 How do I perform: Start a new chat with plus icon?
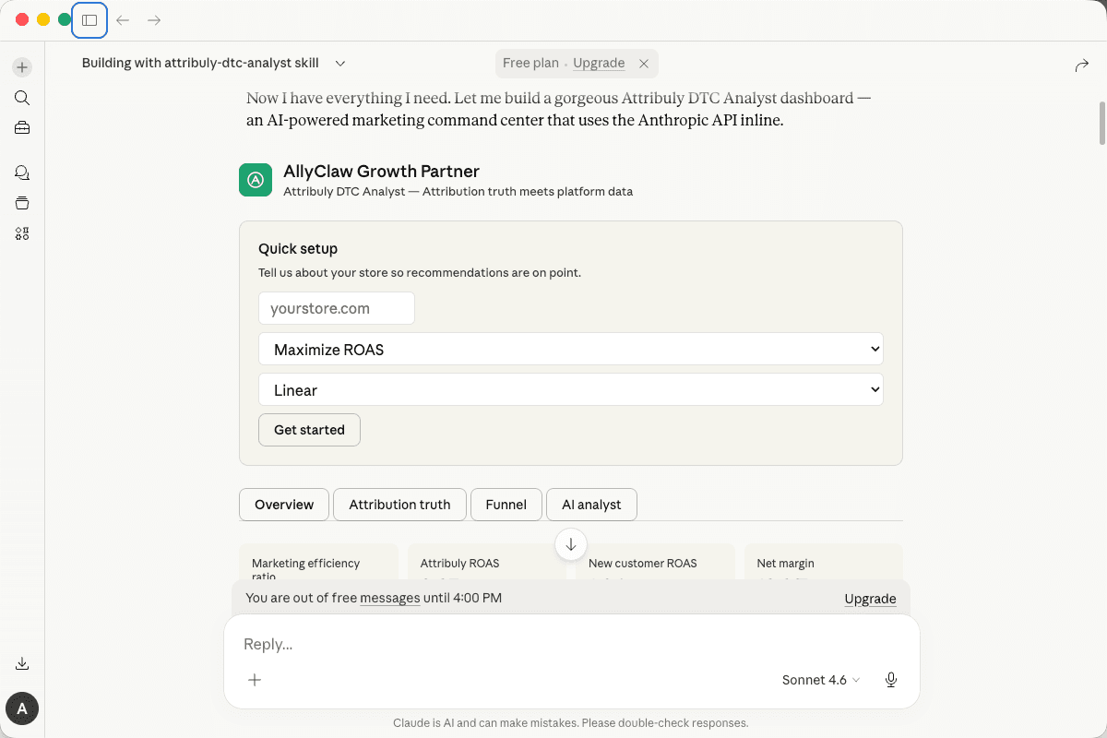point(22,67)
